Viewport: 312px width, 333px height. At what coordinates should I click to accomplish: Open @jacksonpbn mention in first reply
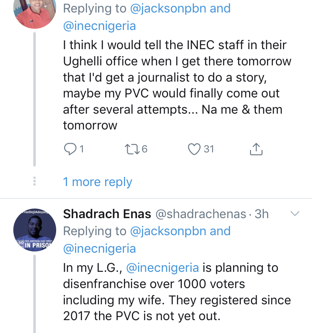(x=168, y=8)
